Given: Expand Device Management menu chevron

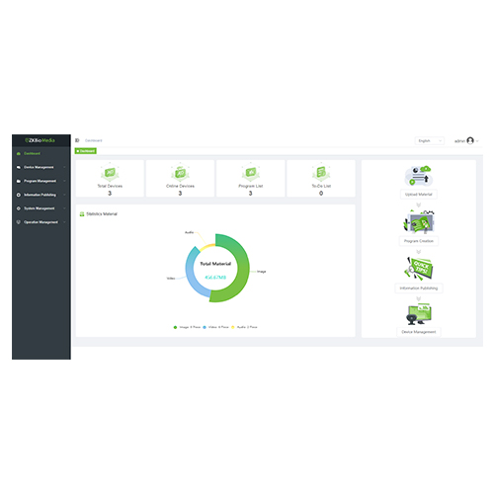Looking at the screenshot, I should [64, 167].
